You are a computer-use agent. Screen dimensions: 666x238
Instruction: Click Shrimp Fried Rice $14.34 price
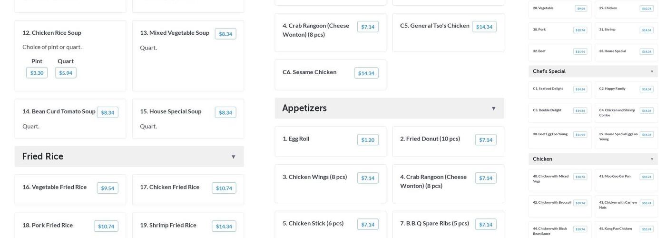[x=224, y=226]
